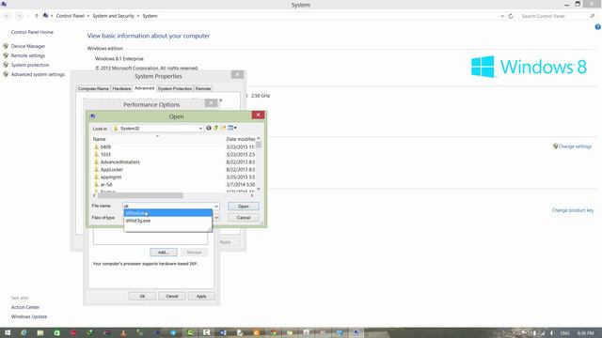This screenshot has height=338, width=602.
Task: Switch to the Remote tab
Action: (x=203, y=88)
